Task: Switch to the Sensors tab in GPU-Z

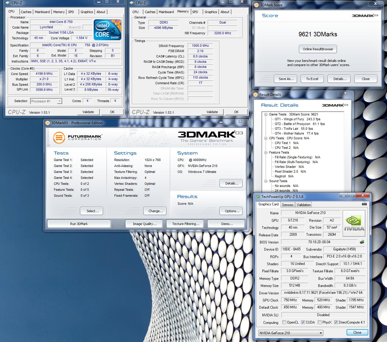Action: 288,204
